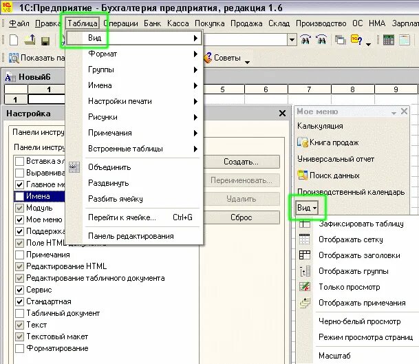Click the Отображать сетку grid icon
Viewport: 419px width, 364px height.
point(305,239)
